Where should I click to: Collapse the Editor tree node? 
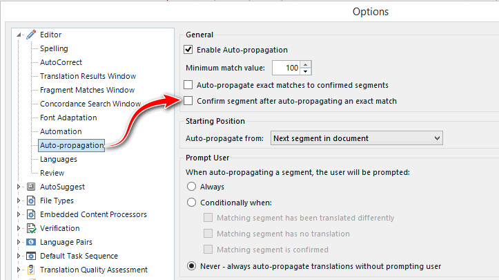point(19,35)
